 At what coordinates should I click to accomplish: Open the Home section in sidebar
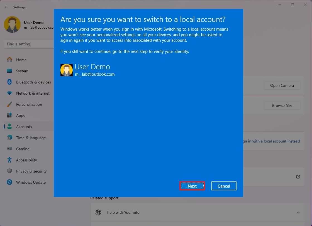(x=21, y=60)
